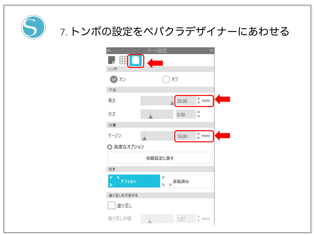Image resolution: width=314 pixels, height=235 pixels.
Task: Decrease 太さ value with down arrow
Action: (199, 117)
